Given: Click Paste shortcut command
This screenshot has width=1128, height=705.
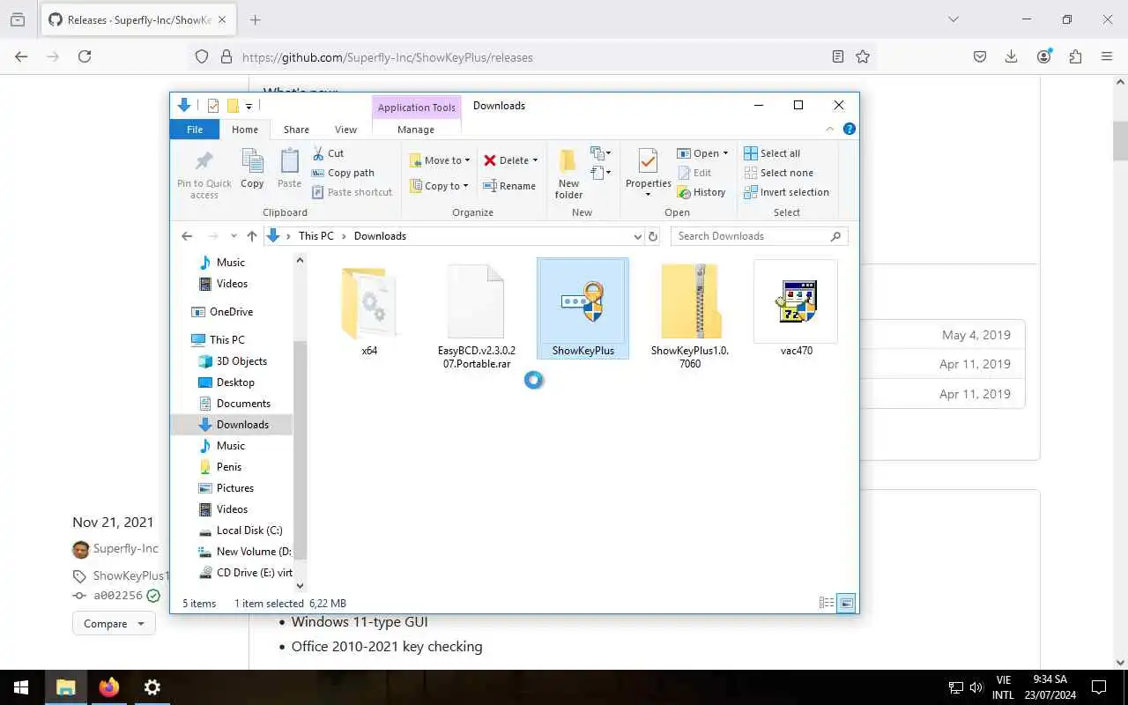Looking at the screenshot, I should 352,192.
